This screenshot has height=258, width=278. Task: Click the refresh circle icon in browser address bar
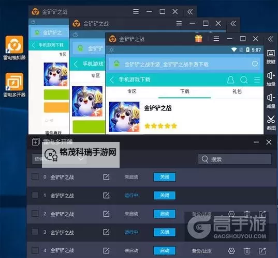pyautogui.click(x=255, y=63)
